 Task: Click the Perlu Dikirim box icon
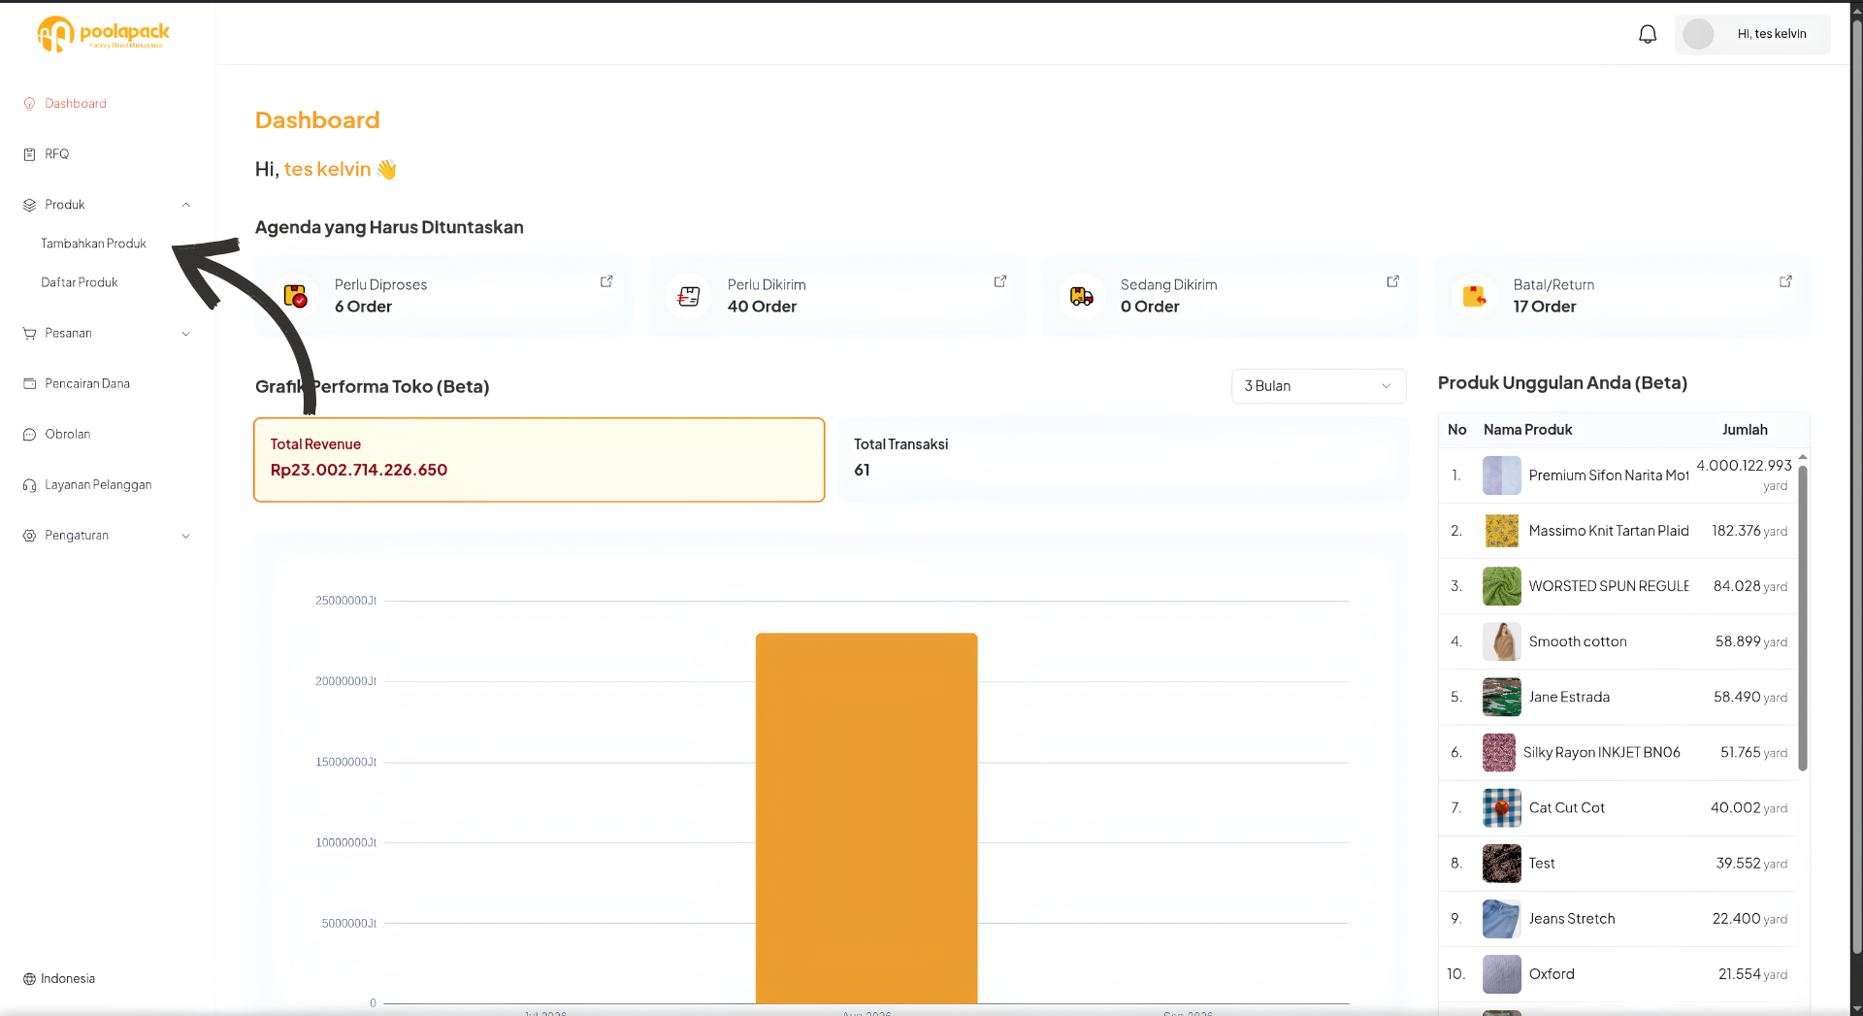point(689,296)
